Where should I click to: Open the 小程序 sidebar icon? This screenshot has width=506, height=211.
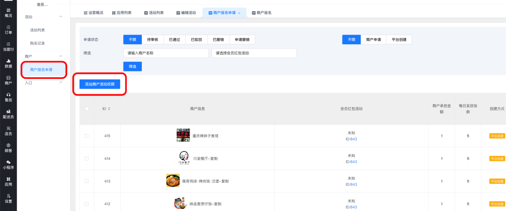tap(8, 164)
